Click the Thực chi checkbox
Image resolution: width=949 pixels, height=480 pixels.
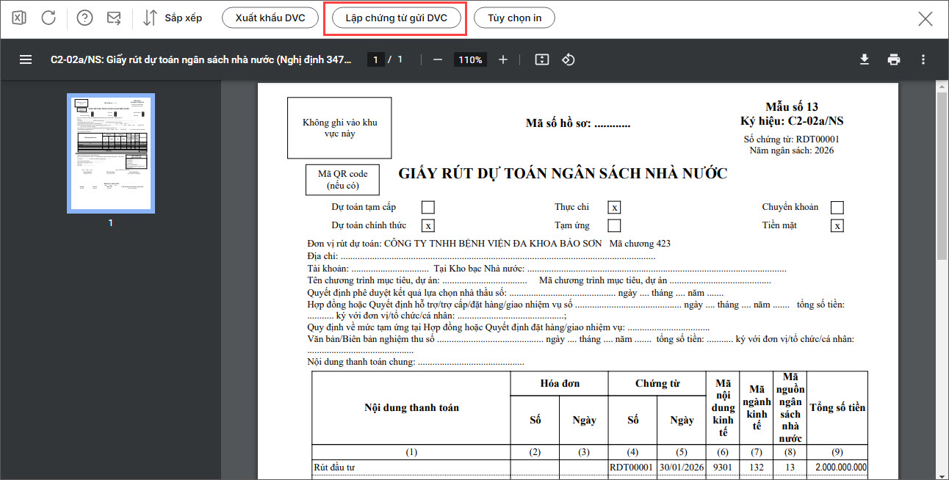pyautogui.click(x=614, y=208)
